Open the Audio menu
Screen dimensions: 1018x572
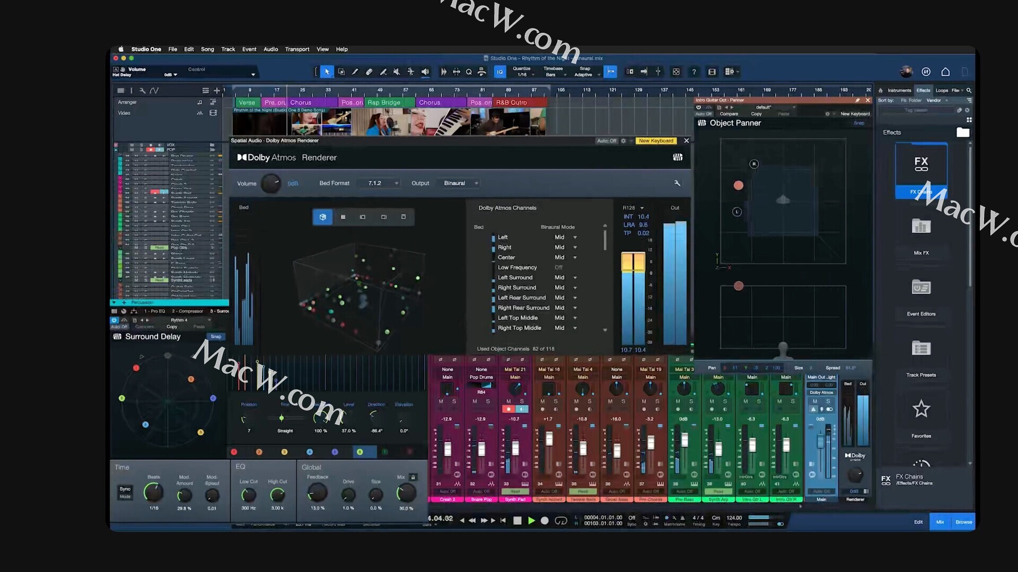(271, 49)
